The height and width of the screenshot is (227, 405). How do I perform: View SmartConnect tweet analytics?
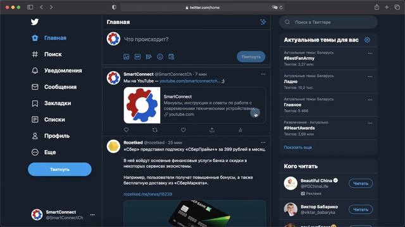(240, 130)
